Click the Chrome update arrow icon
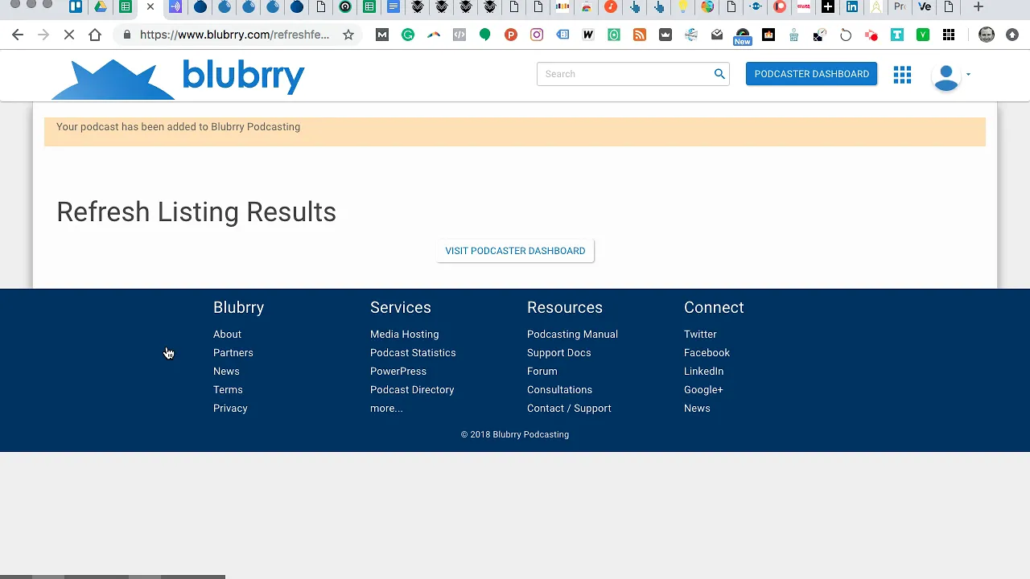 pyautogui.click(x=1012, y=35)
